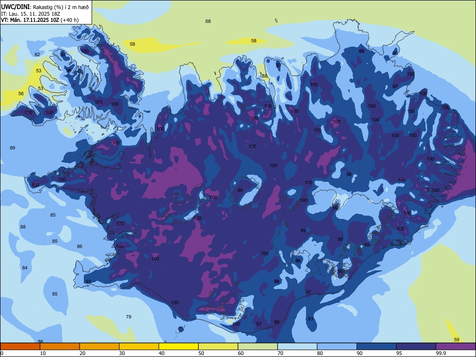The width and height of the screenshot is (476, 357).
Task: Click the orange 10-20 legend swatch
Action: pyautogui.click(x=60, y=347)
